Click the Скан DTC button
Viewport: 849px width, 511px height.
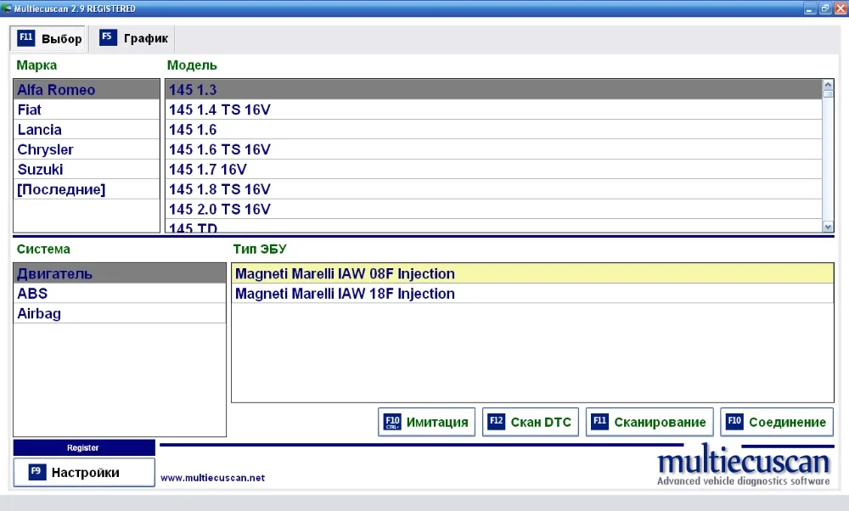(x=531, y=422)
